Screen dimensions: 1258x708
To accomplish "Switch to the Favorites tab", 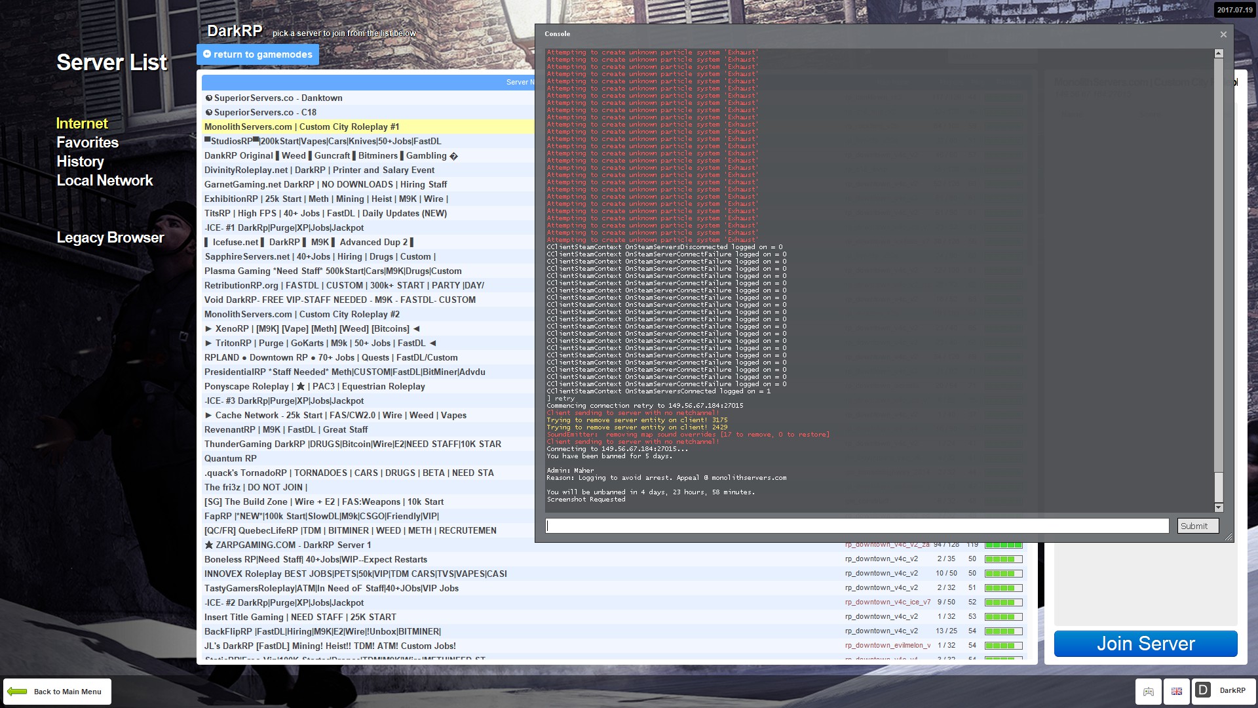I will 87,142.
